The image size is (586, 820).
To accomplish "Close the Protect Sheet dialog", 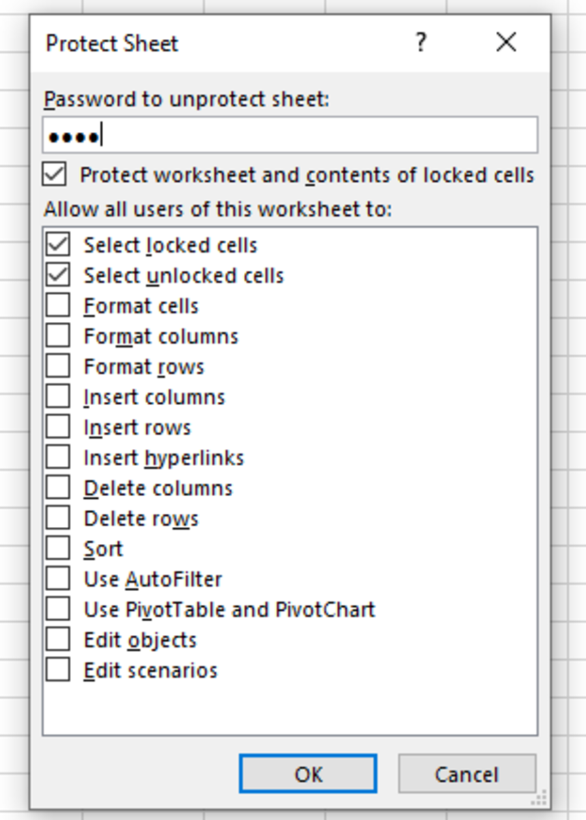I will 506,43.
